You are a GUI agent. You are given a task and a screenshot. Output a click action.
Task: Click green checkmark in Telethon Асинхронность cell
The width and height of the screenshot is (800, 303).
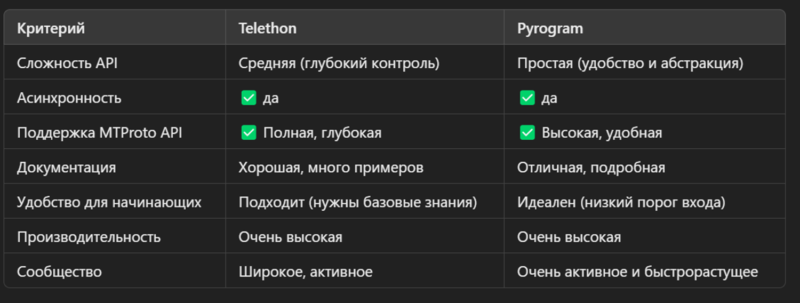pos(249,98)
